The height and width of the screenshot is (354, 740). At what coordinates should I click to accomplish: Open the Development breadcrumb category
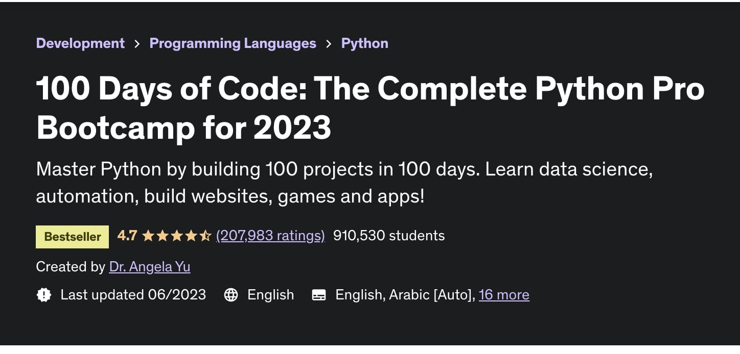(80, 43)
